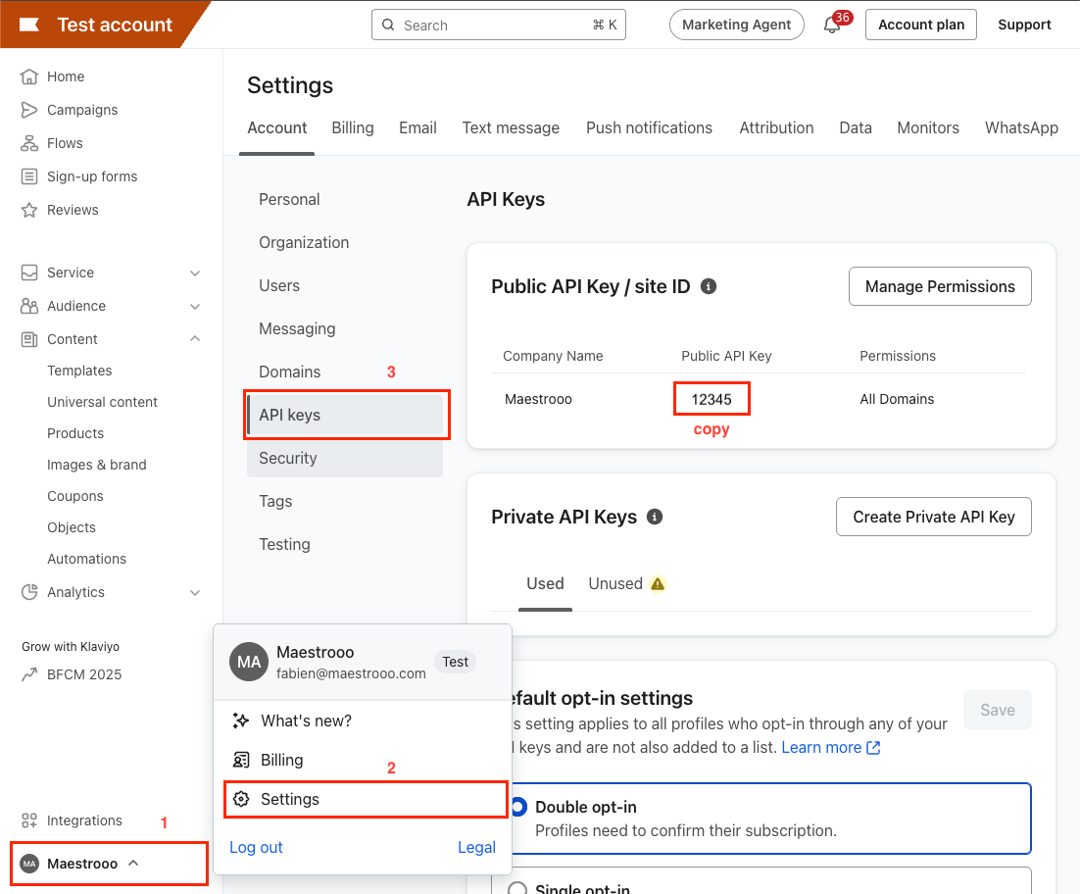This screenshot has height=894, width=1080.
Task: Click the Integrations grid icon
Action: tap(29, 820)
